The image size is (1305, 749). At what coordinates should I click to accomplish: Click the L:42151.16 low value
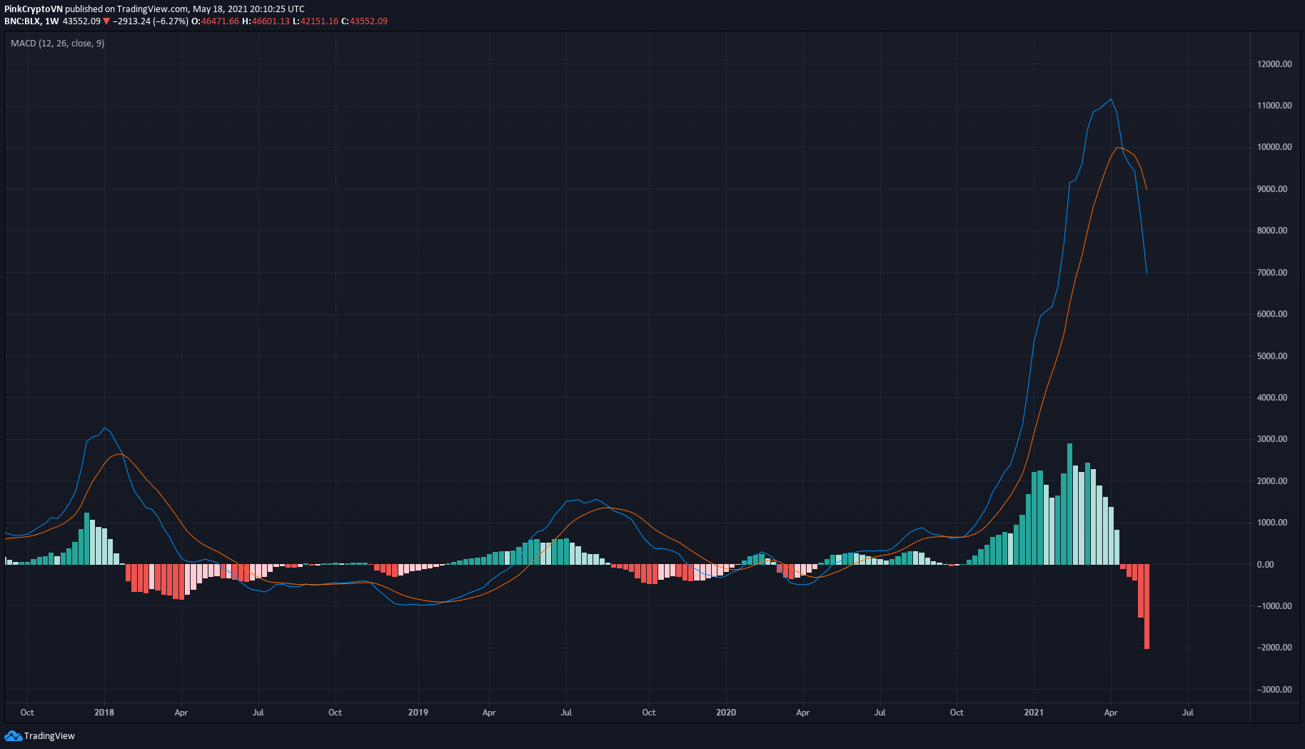coord(315,21)
